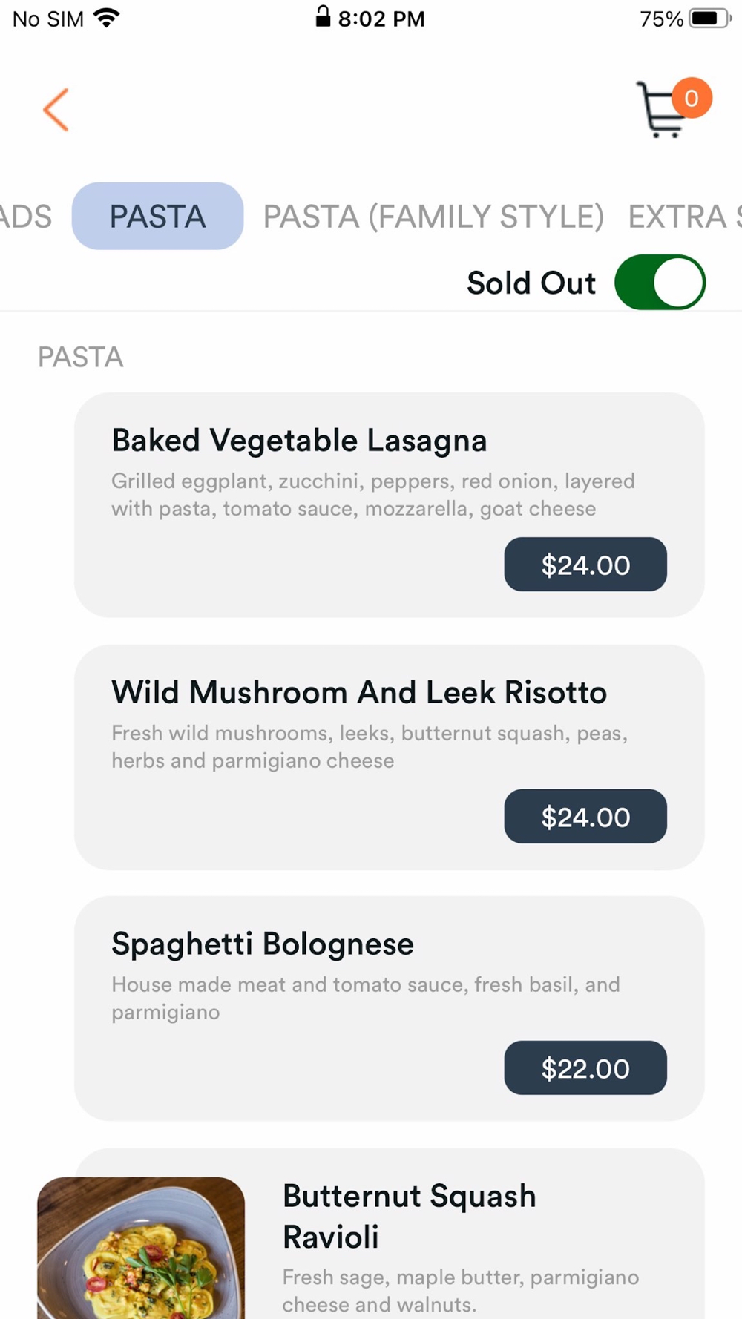Tap the Sold Out label text

coord(531,283)
